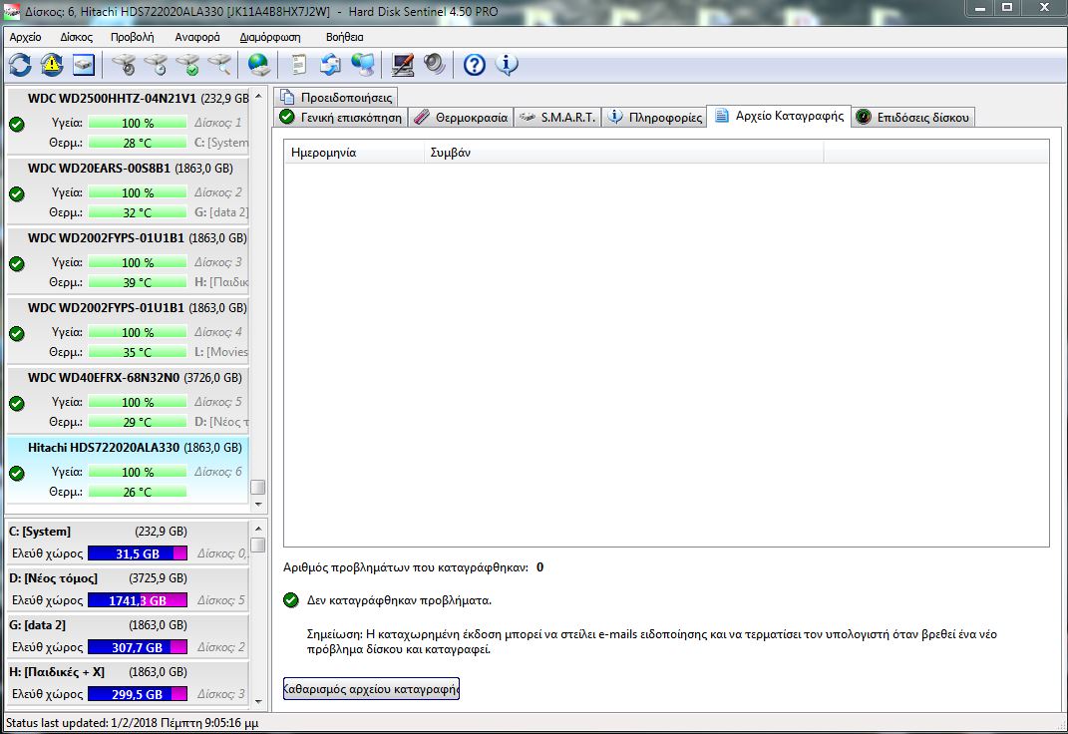
Task: Click the 39 °C temperature bar
Action: click(x=138, y=282)
